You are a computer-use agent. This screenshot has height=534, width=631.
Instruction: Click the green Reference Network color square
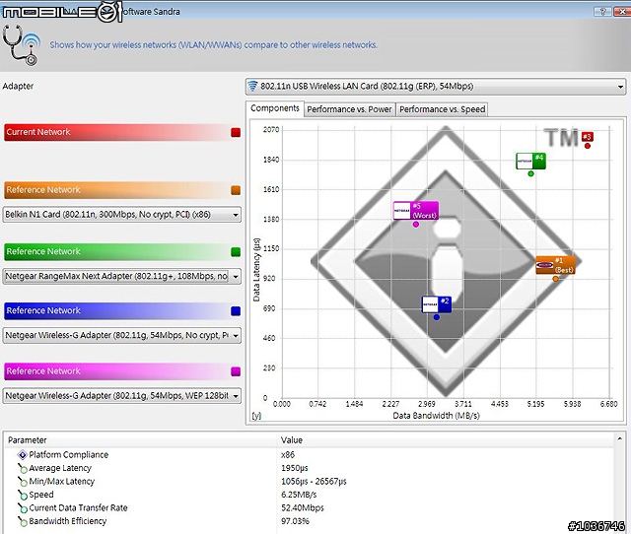(236, 252)
